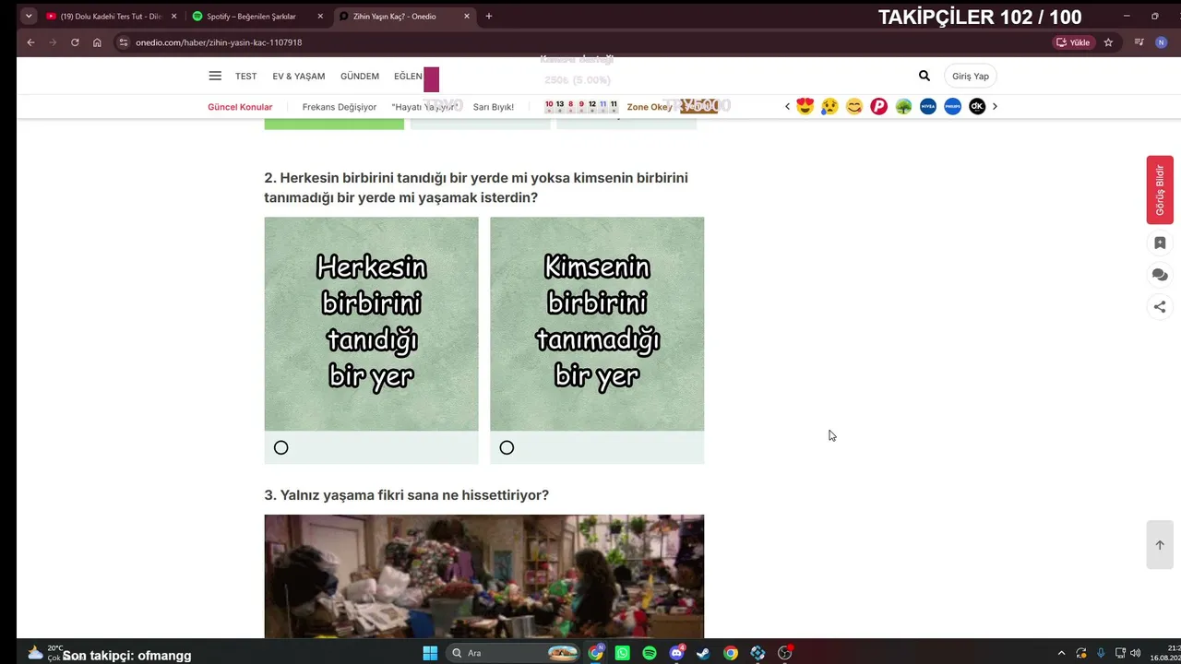The image size is (1181, 664).
Task: Open the GÜNDEM menu item
Action: point(360,77)
